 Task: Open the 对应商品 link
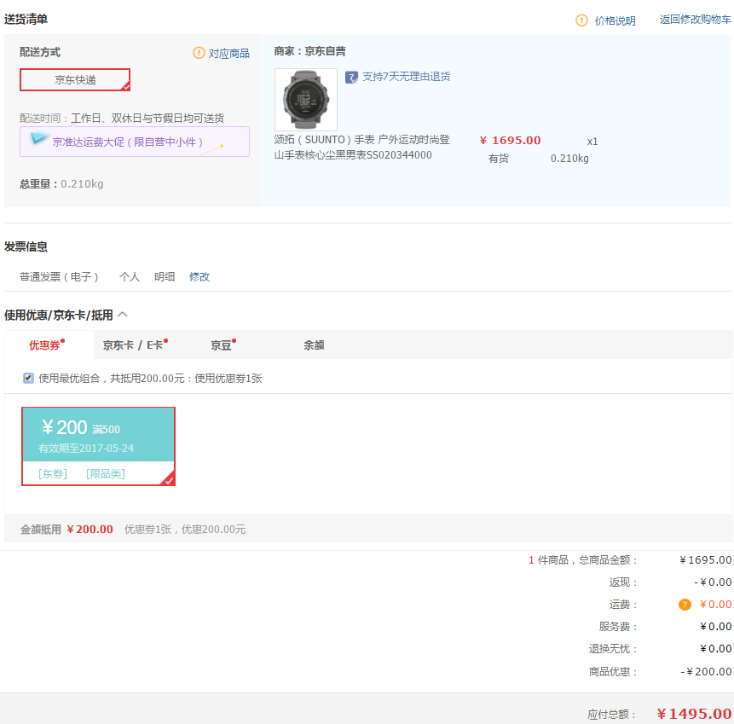click(229, 54)
